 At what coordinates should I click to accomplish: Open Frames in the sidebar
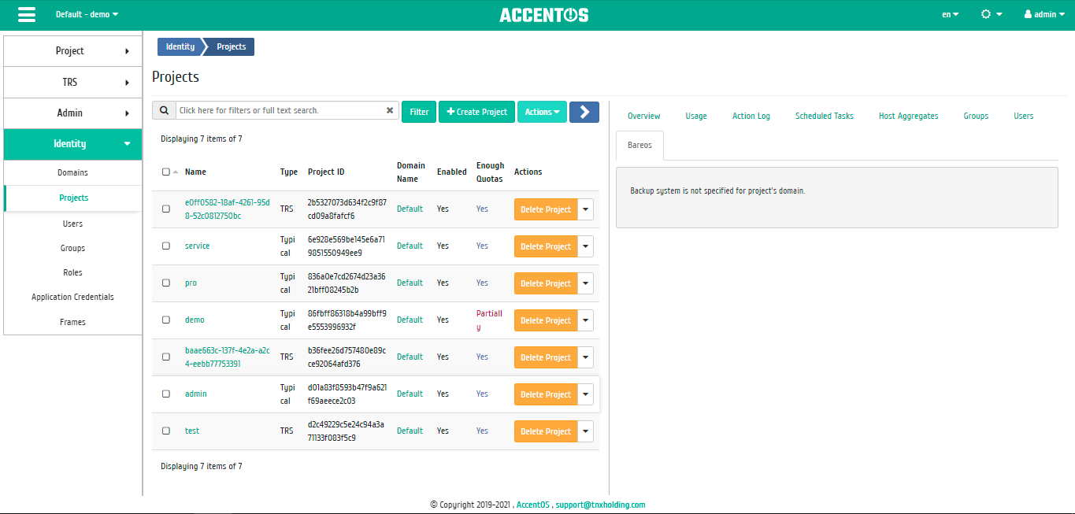click(x=73, y=322)
